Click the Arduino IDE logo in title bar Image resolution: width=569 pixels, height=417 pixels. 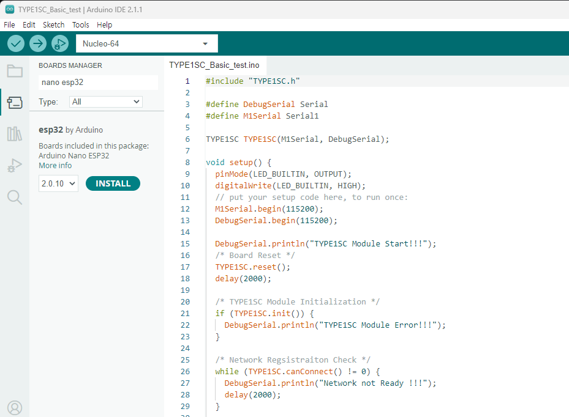[10, 9]
